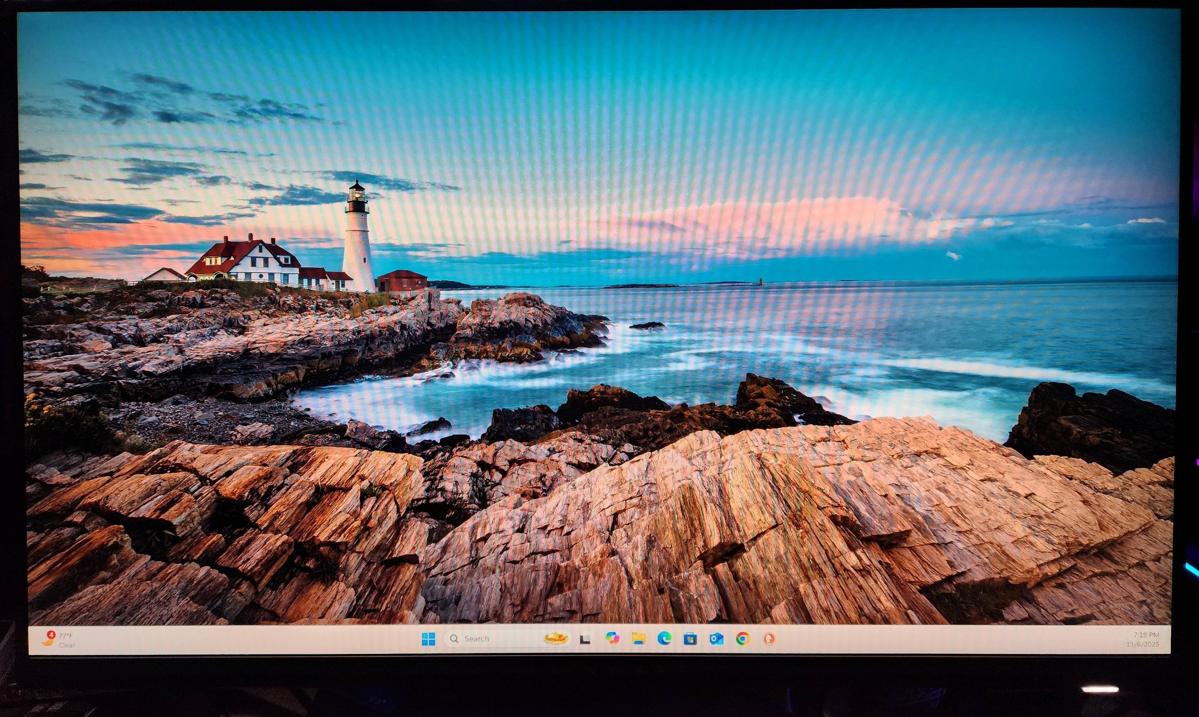Open File Explorer from taskbar
The height and width of the screenshot is (717, 1199).
tap(638, 639)
